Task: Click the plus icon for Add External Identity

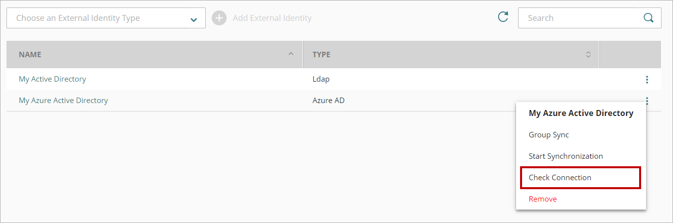Action: (219, 18)
